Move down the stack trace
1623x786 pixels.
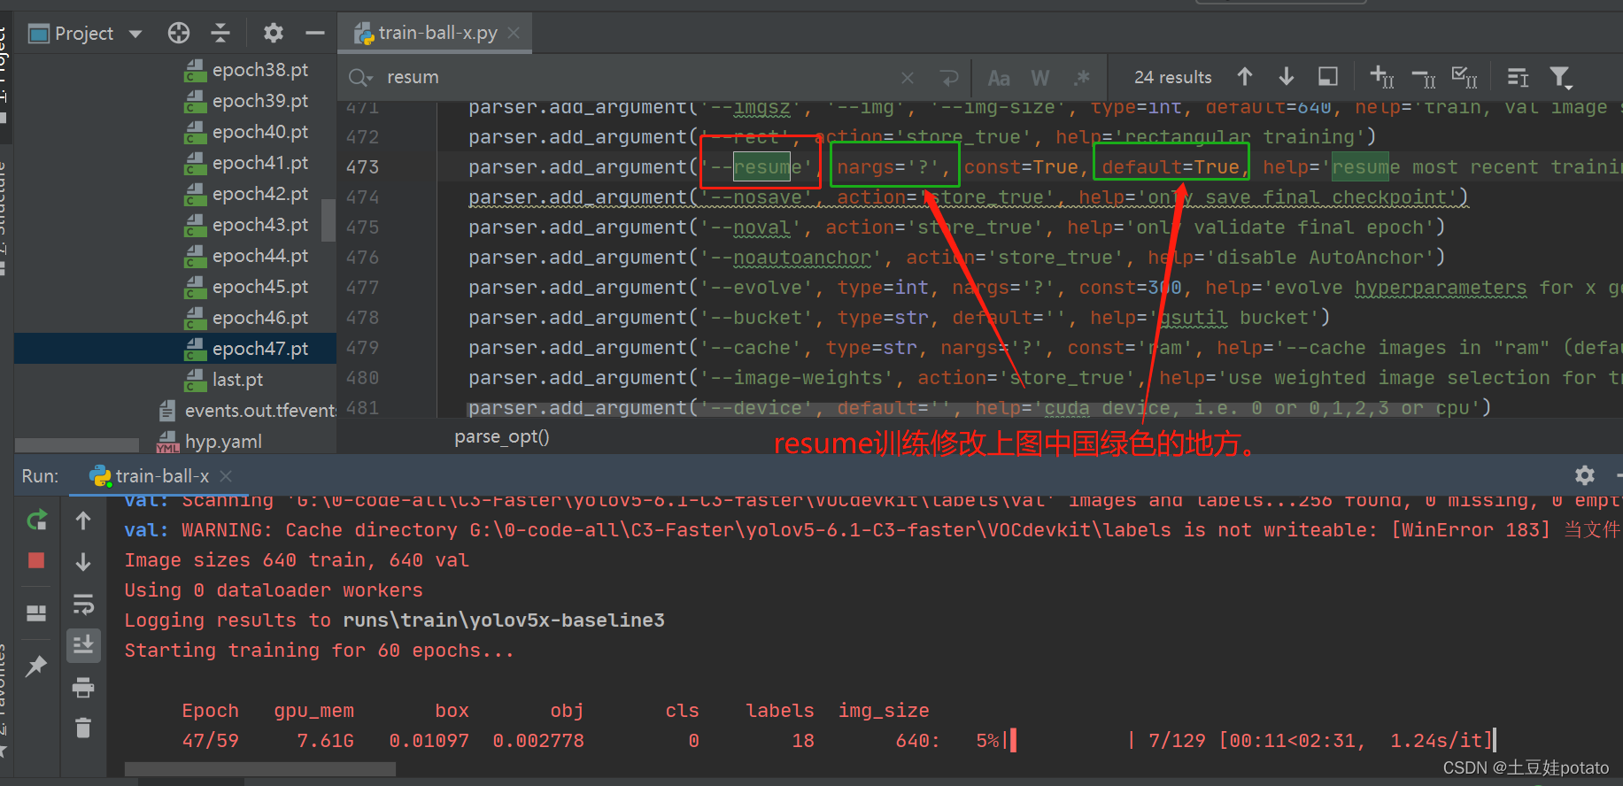coord(83,562)
